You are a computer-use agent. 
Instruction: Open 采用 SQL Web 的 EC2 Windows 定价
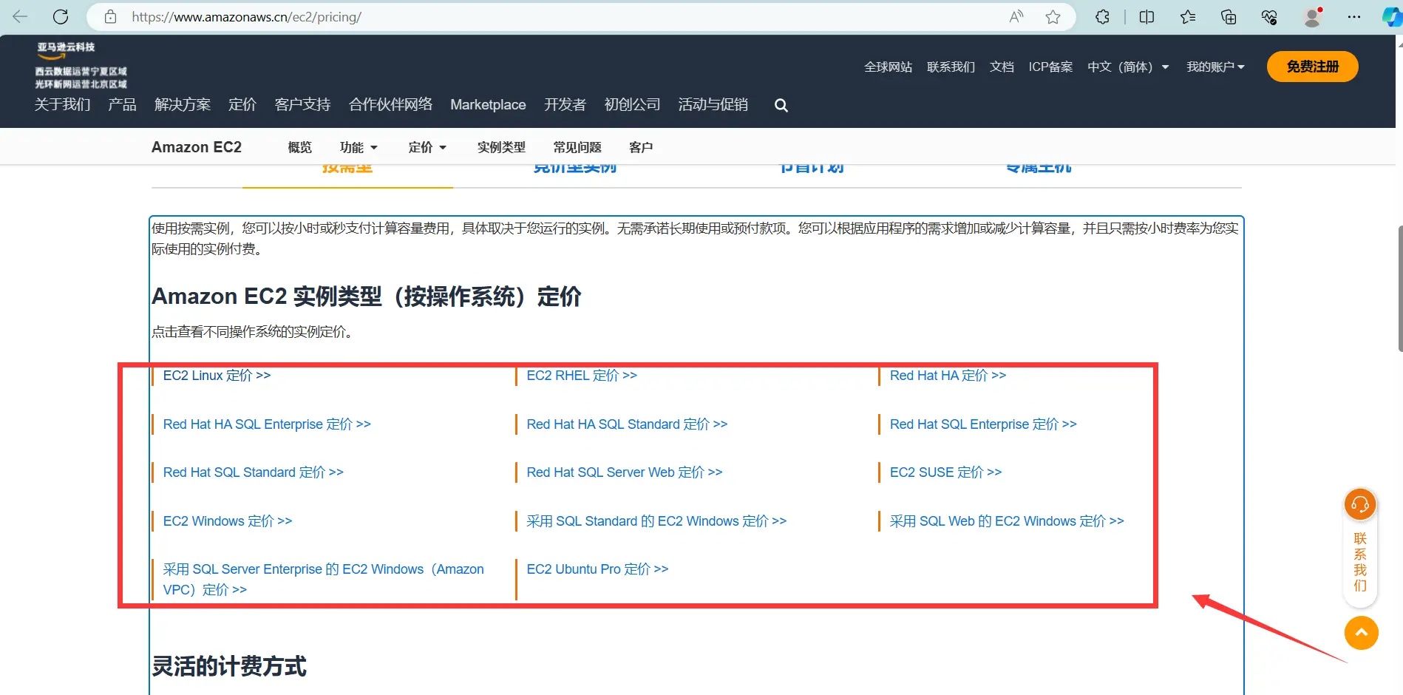click(x=1007, y=521)
